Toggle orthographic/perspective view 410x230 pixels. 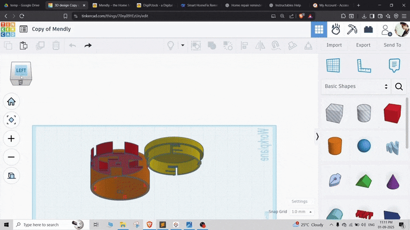(x=11, y=176)
